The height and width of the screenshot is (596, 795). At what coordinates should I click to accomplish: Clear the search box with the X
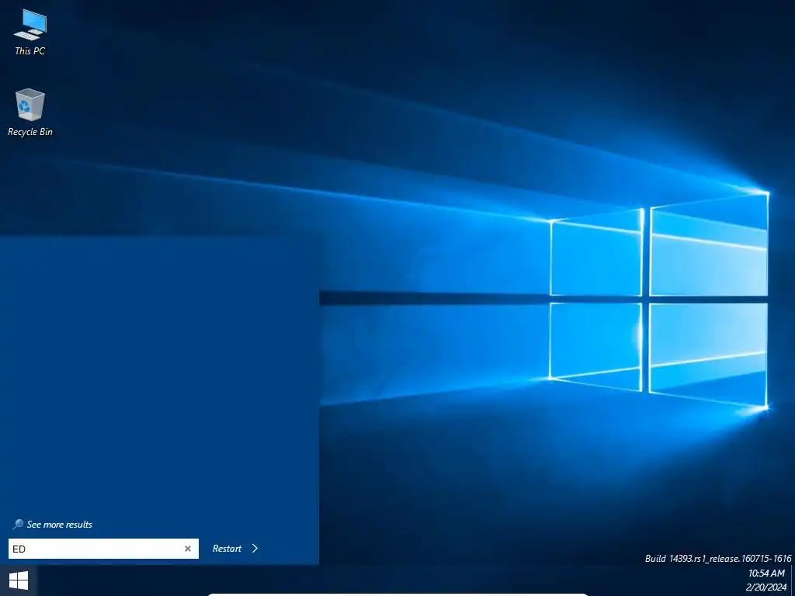tap(188, 549)
